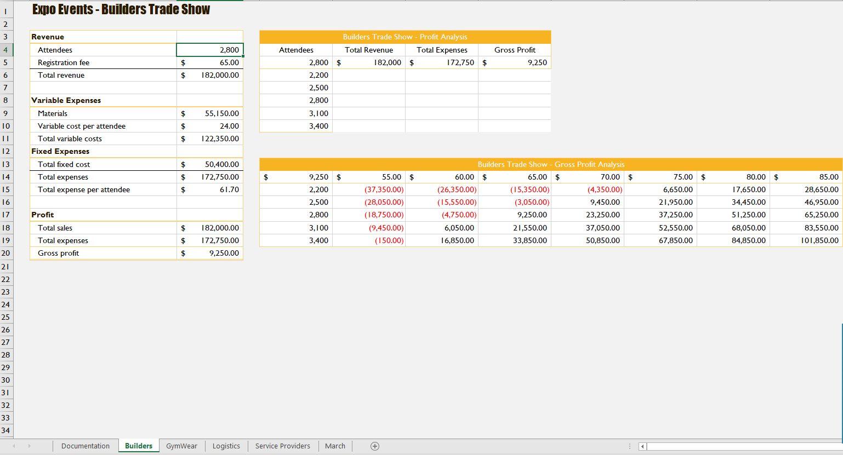Select the Gross Profit column header
The width and height of the screenshot is (843, 455).
(x=515, y=50)
